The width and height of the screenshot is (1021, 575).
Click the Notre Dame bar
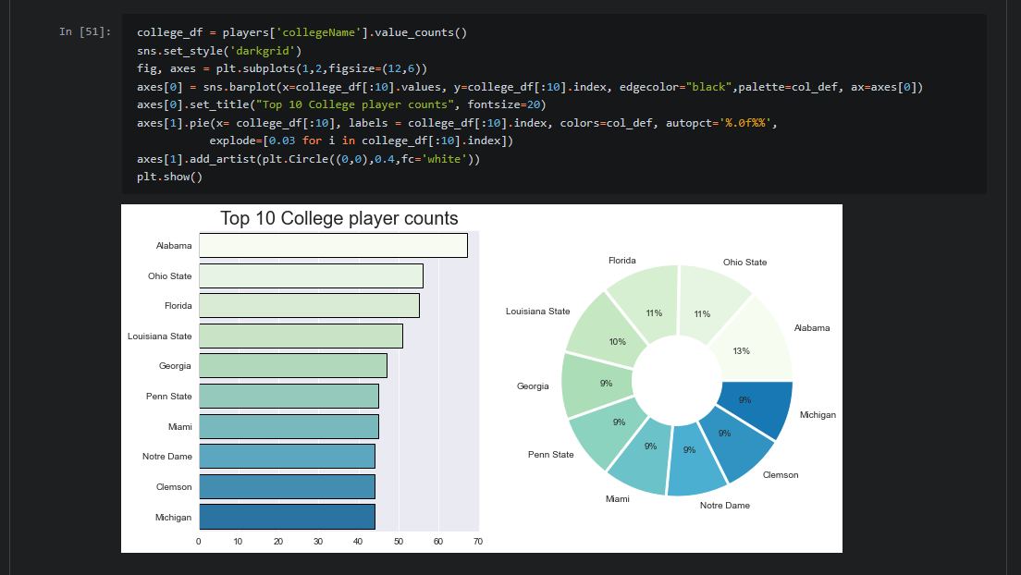(x=287, y=457)
